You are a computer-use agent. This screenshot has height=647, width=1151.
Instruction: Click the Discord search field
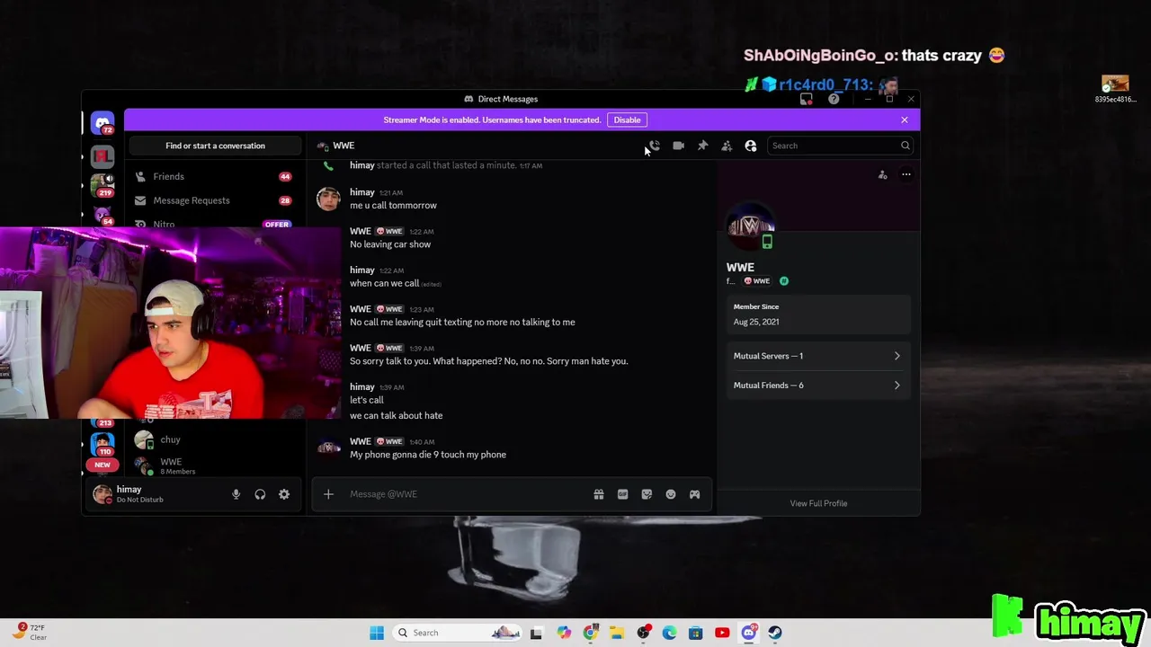click(x=841, y=146)
